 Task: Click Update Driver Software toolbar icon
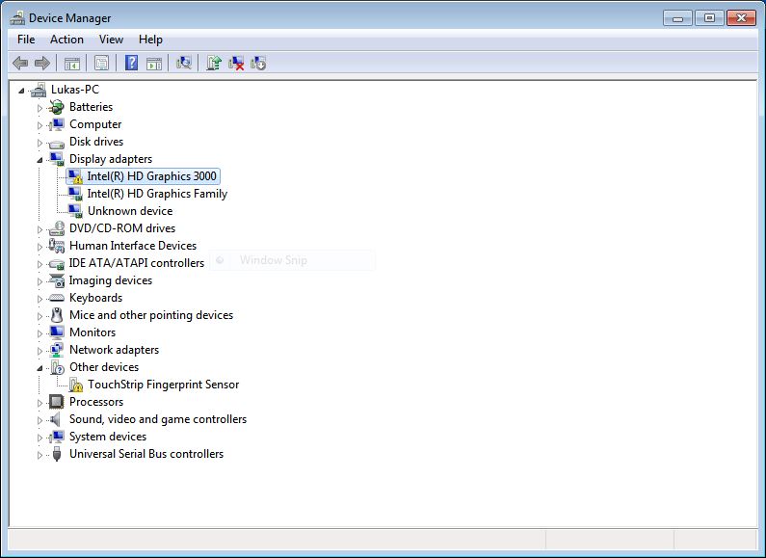click(x=214, y=63)
